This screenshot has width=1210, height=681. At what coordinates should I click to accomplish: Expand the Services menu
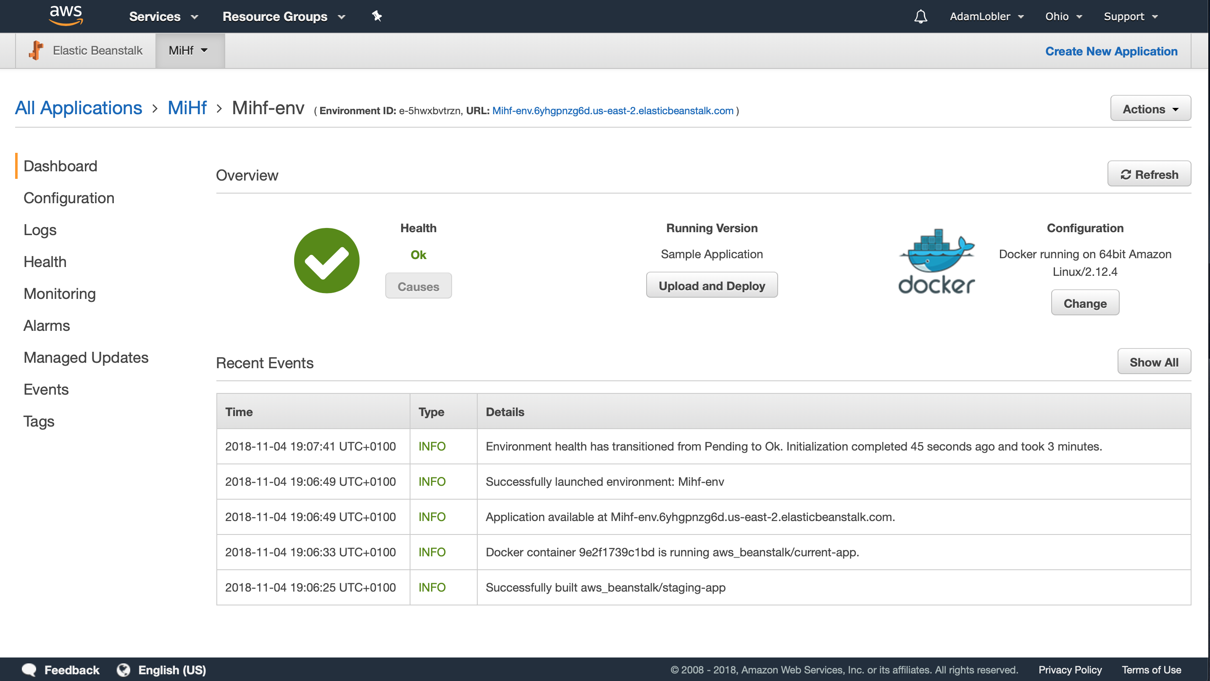click(x=163, y=16)
